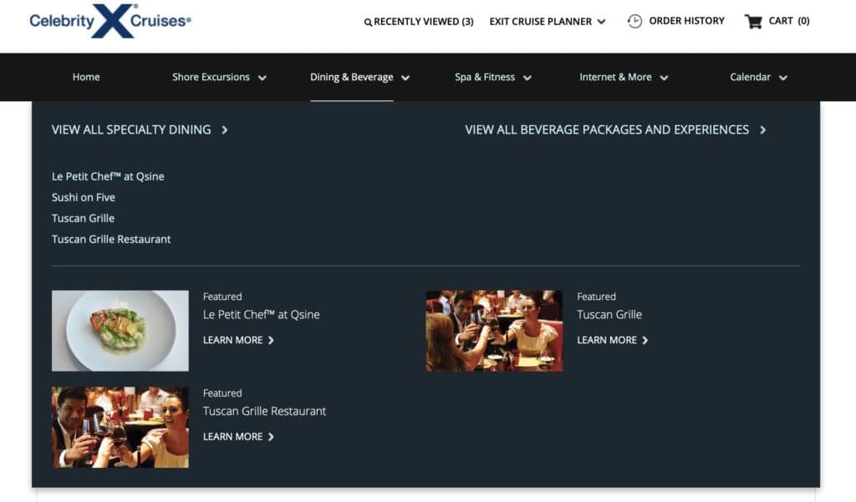Click arrow beside View All Beverage Packages
The width and height of the screenshot is (856, 502).
[762, 130]
